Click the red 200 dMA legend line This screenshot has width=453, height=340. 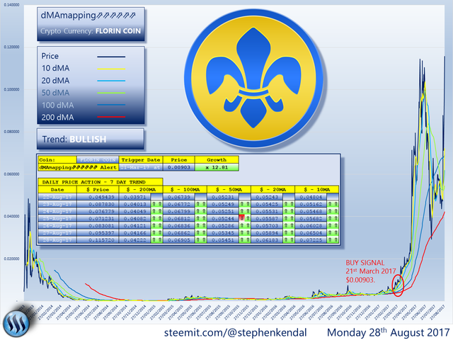pos(111,117)
